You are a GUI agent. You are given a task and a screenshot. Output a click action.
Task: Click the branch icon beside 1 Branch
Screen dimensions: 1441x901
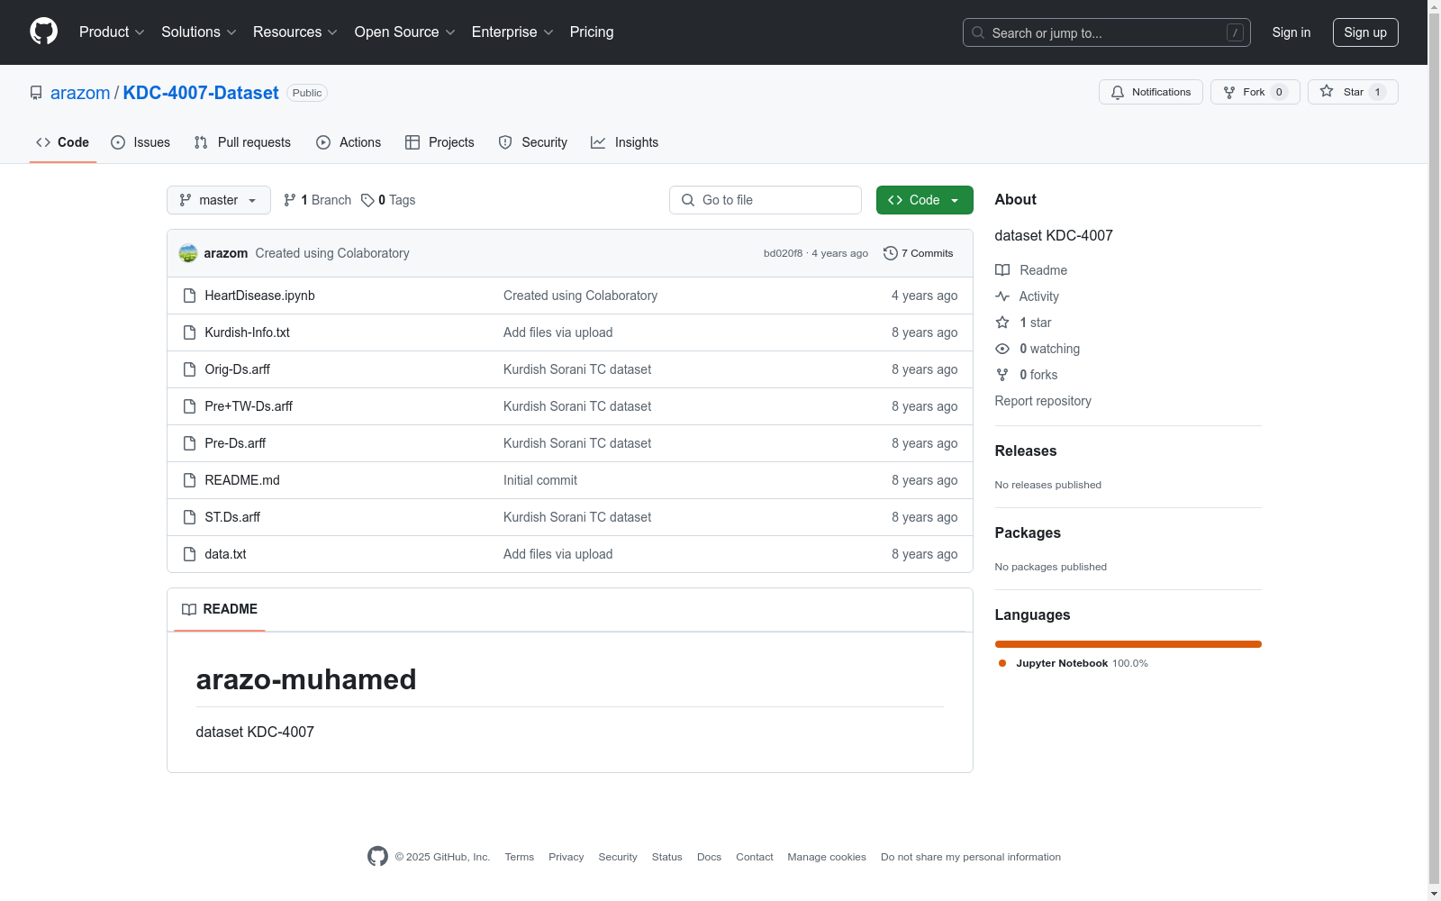pos(290,200)
